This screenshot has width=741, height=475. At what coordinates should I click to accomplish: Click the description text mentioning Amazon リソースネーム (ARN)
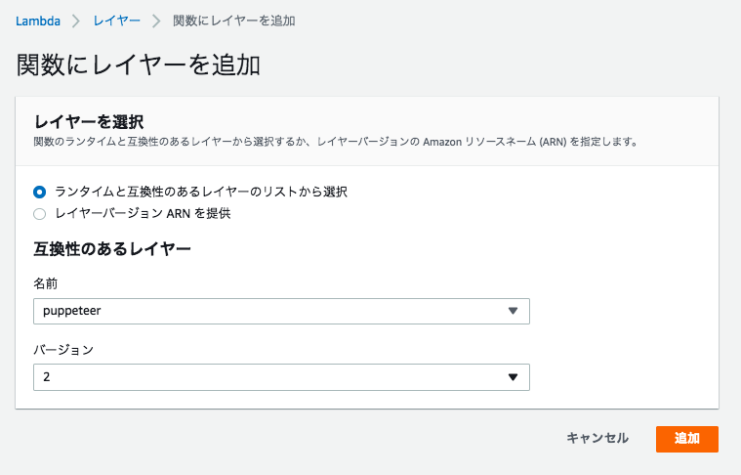point(336,142)
